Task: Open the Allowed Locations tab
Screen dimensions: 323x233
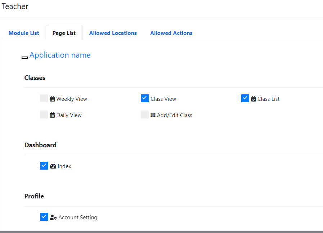Action: click(x=113, y=33)
